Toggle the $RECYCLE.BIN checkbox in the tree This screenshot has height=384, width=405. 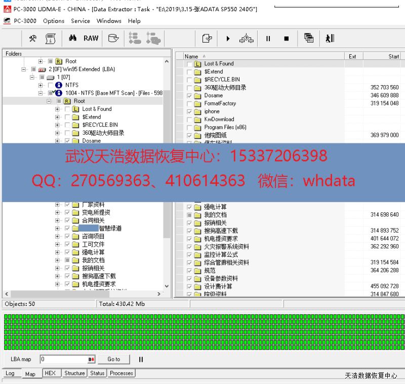pos(67,125)
